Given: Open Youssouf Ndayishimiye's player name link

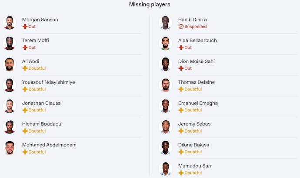Looking at the screenshot, I should 48,82.
